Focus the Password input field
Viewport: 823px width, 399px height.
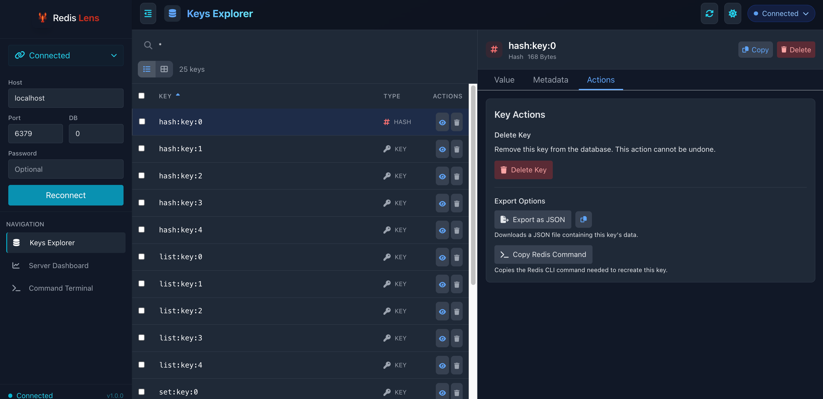66,169
